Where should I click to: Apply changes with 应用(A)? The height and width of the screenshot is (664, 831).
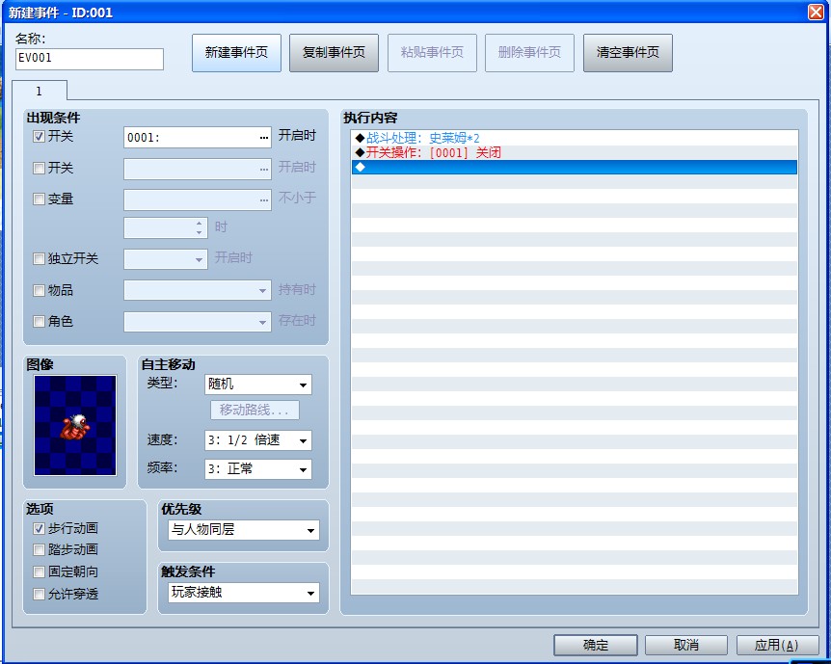point(777,645)
